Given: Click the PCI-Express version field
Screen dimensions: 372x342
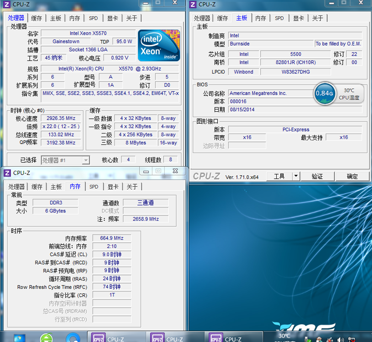Looking at the screenshot, I should [x=295, y=130].
